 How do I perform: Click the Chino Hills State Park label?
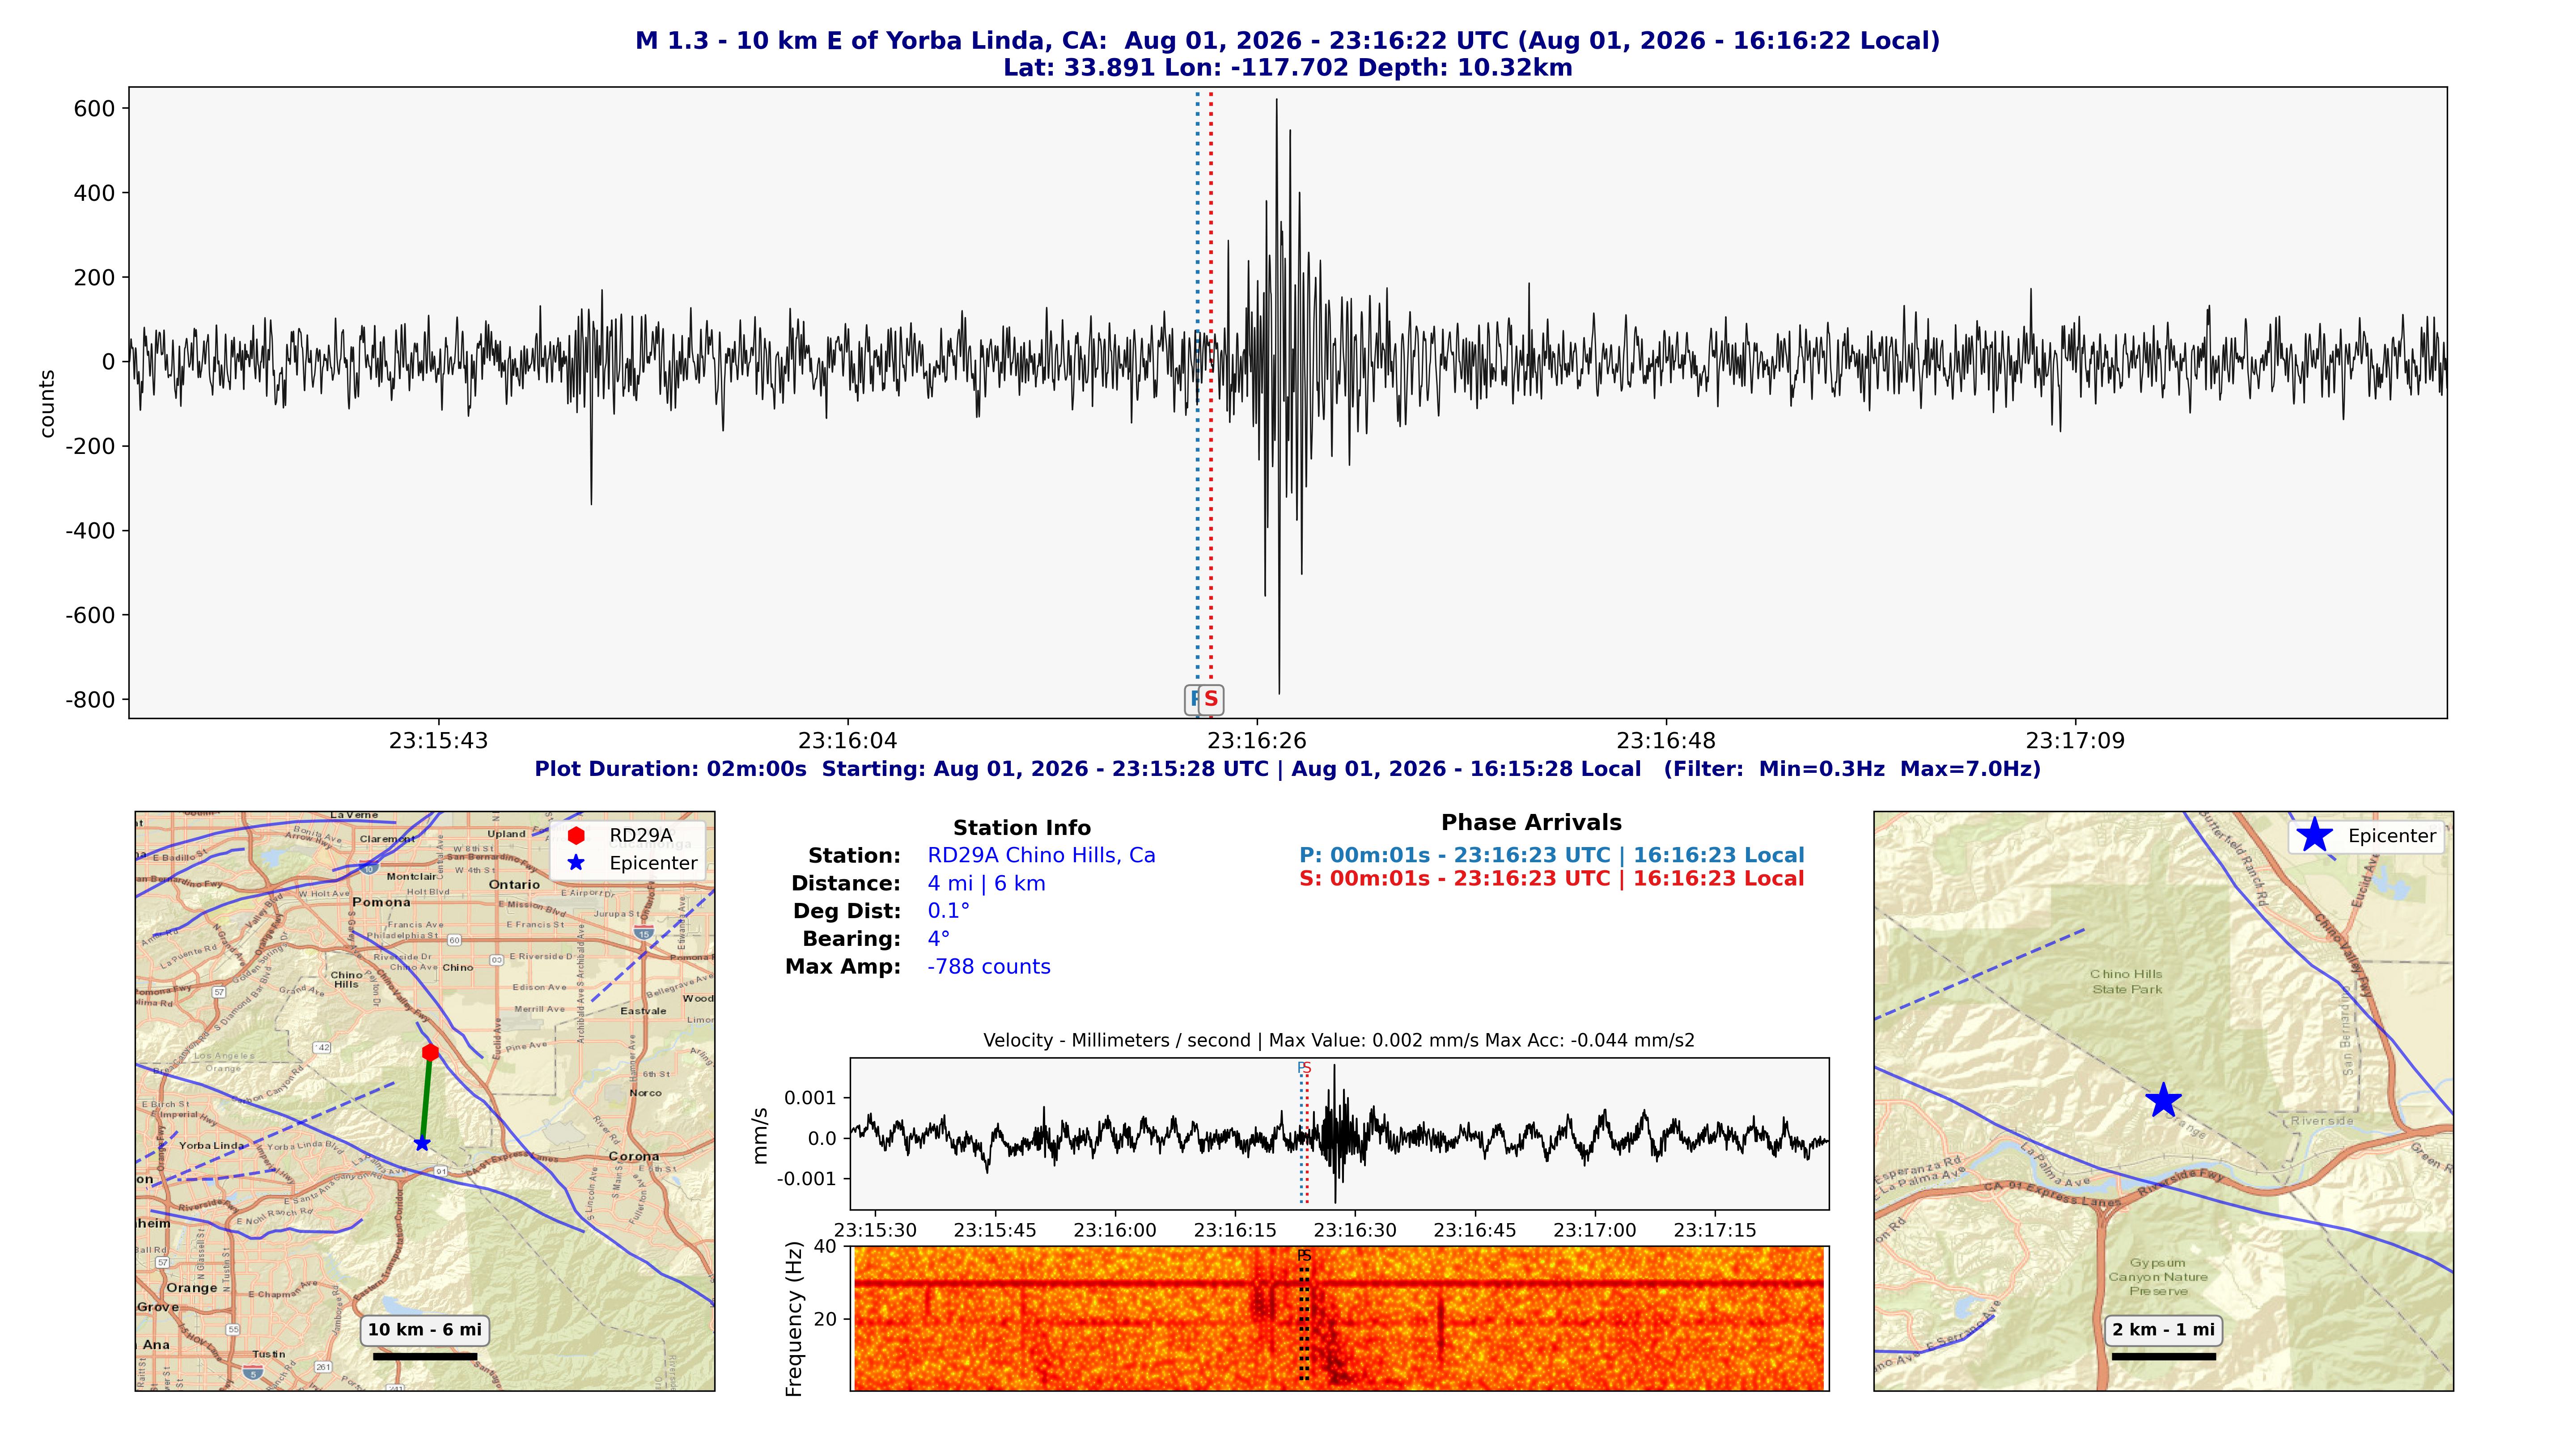(2126, 981)
